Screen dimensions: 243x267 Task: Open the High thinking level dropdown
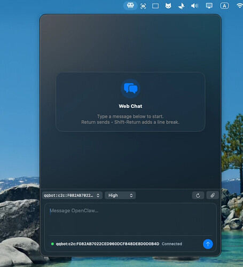(x=120, y=195)
